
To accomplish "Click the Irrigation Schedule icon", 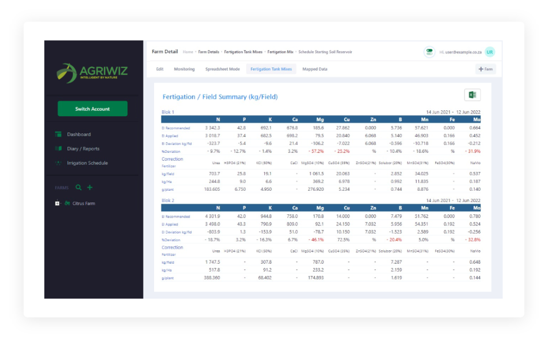I will coord(58,163).
